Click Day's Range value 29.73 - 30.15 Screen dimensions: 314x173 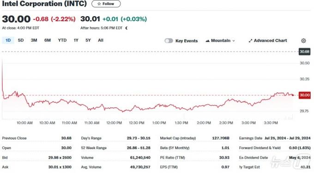coord(139,138)
